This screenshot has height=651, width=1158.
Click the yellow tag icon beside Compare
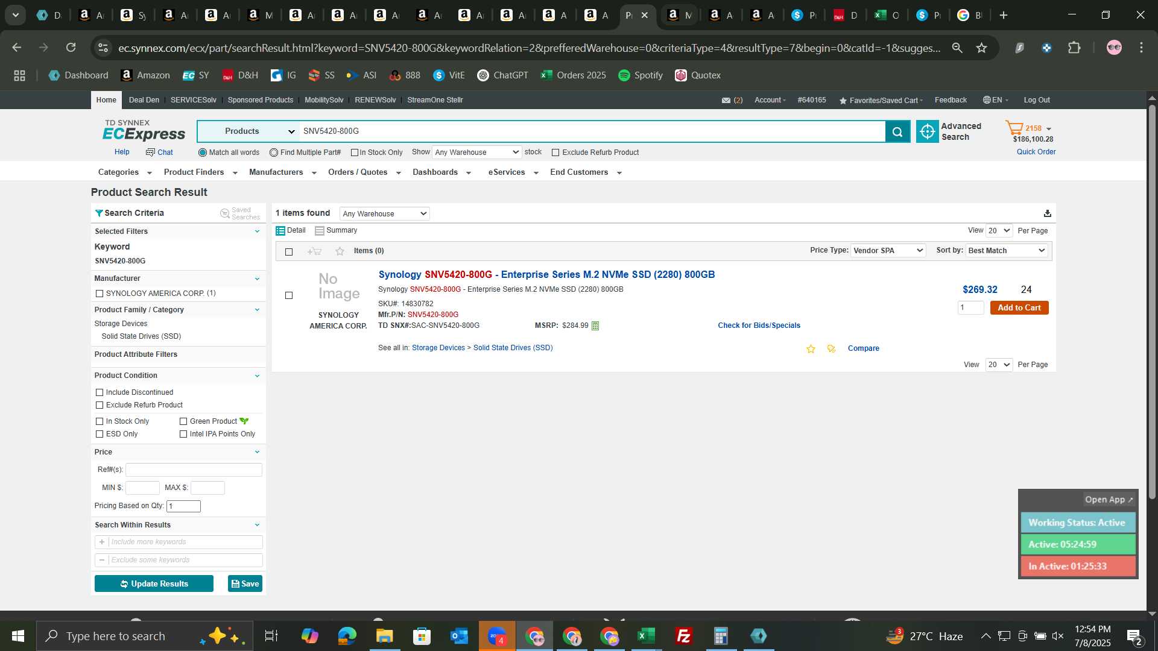pos(831,349)
